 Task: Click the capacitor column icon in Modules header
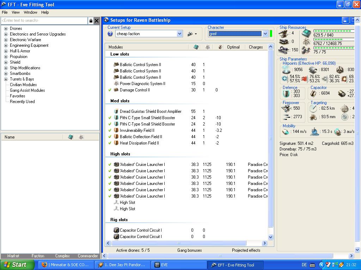pos(220,47)
